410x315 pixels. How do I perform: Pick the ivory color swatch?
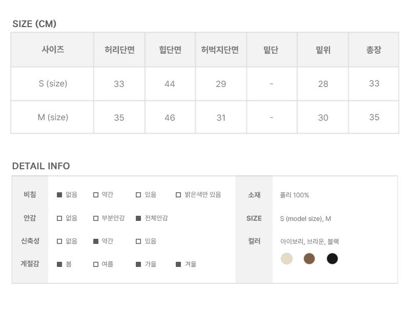pos(286,258)
